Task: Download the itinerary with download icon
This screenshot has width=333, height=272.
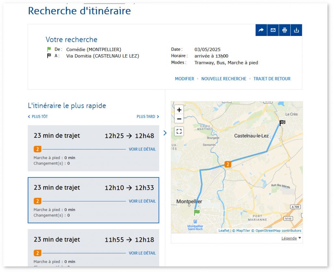Action: (x=296, y=30)
